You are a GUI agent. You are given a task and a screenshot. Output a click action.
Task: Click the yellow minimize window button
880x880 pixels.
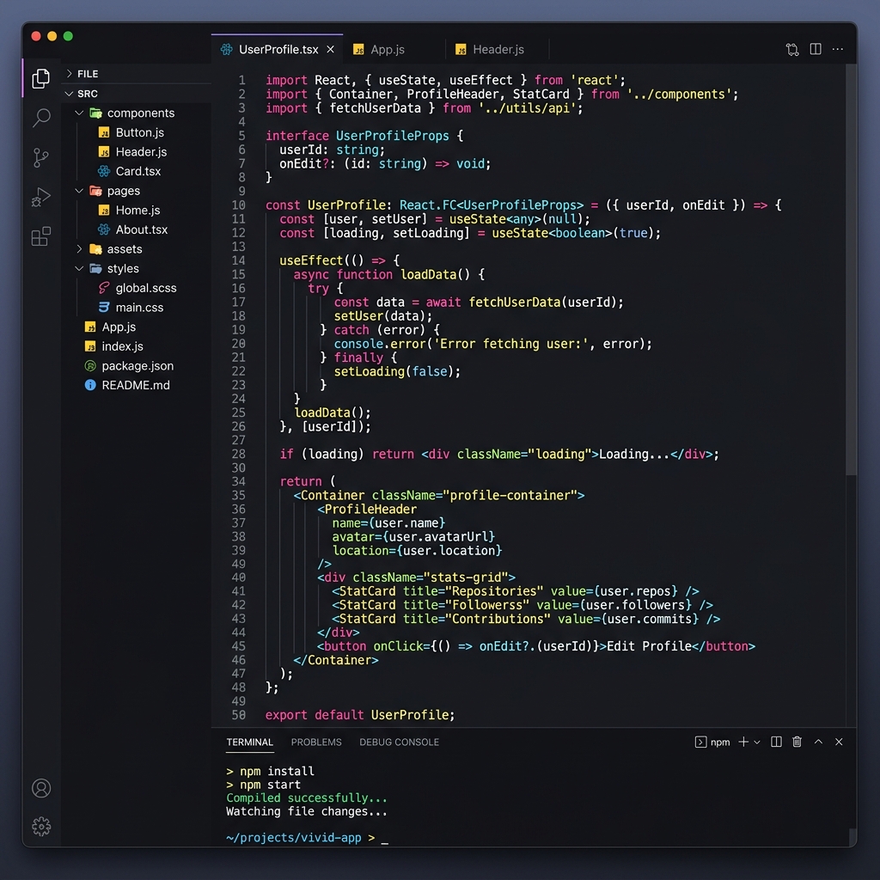(x=52, y=36)
